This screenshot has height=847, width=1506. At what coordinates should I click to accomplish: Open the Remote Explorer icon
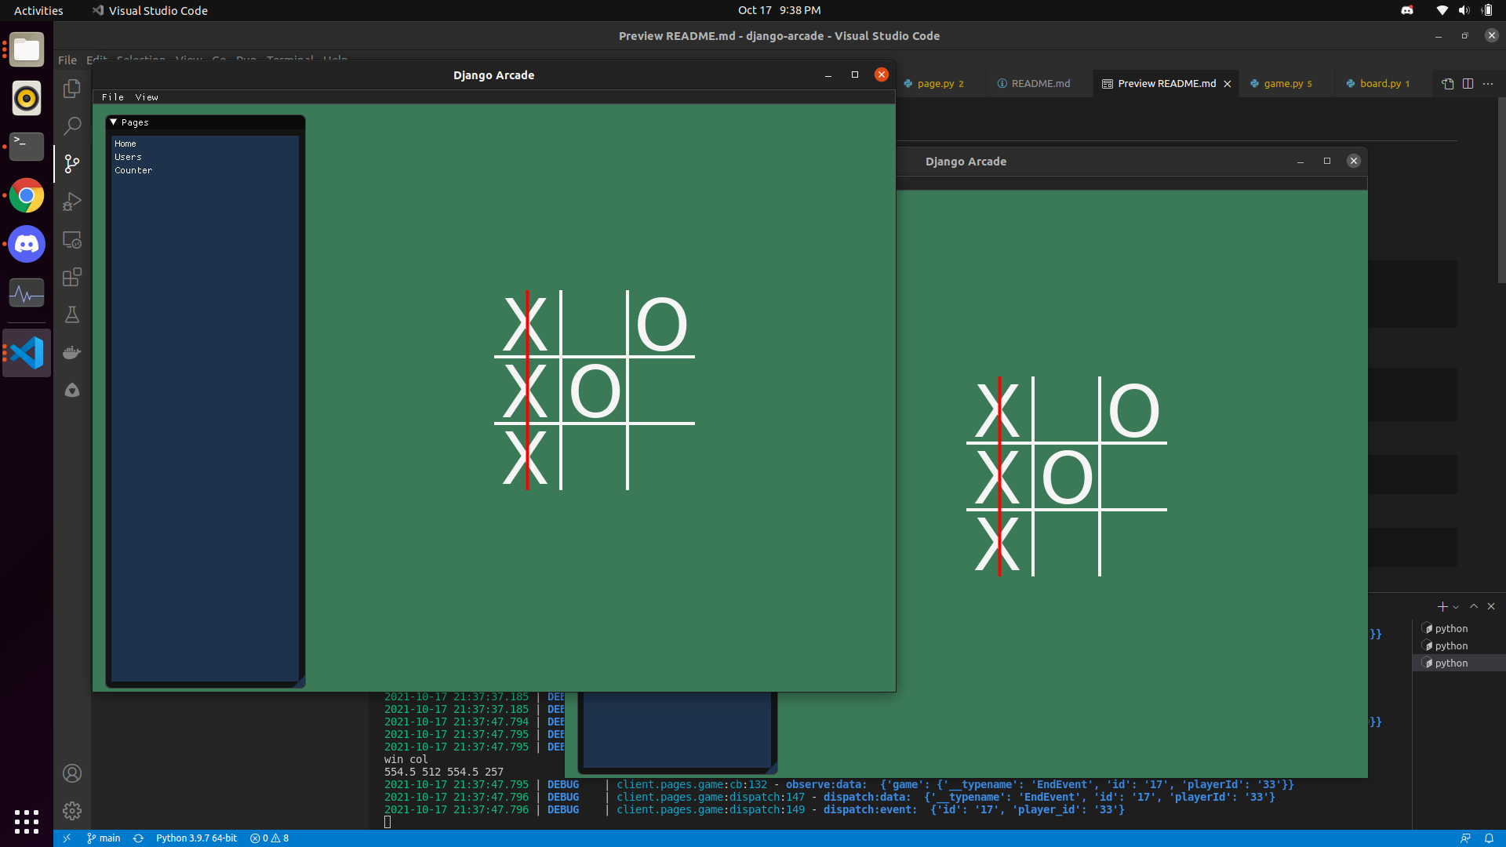72,239
